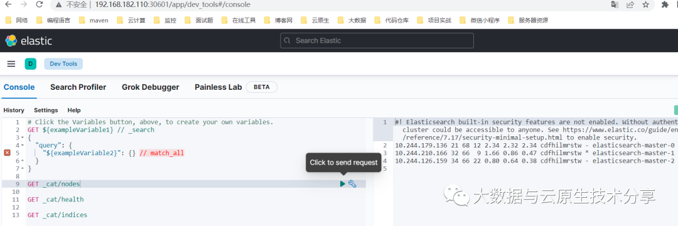Open the hamburger navigation menu
This screenshot has width=678, height=226.
click(x=11, y=64)
